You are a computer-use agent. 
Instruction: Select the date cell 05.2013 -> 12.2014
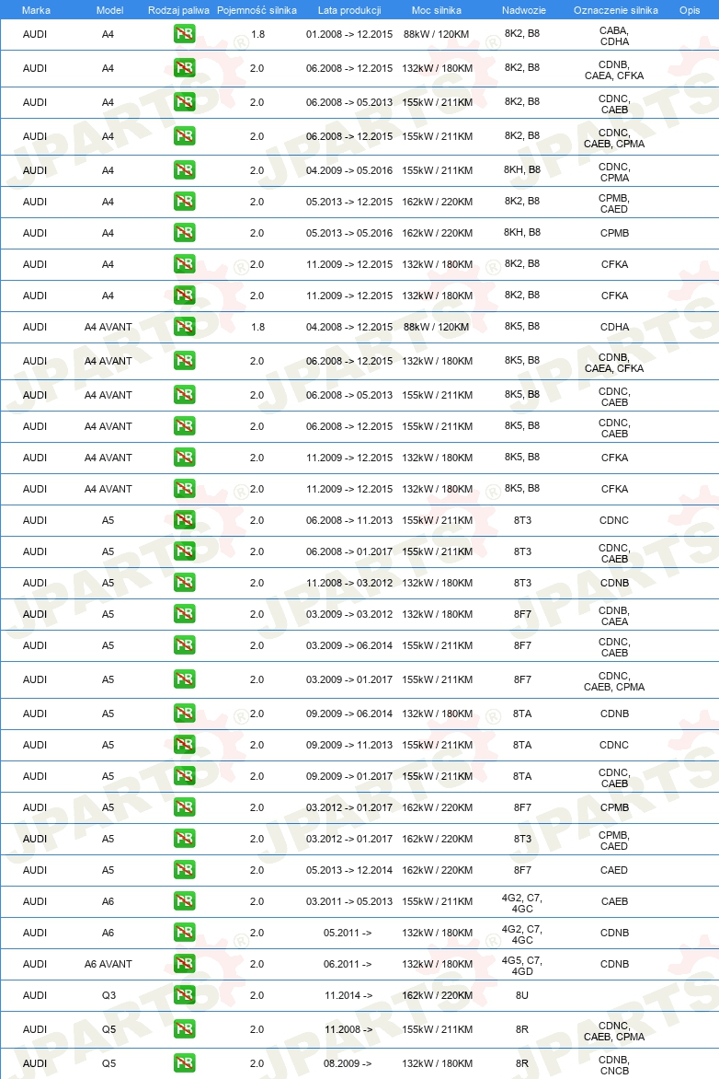tap(349, 871)
